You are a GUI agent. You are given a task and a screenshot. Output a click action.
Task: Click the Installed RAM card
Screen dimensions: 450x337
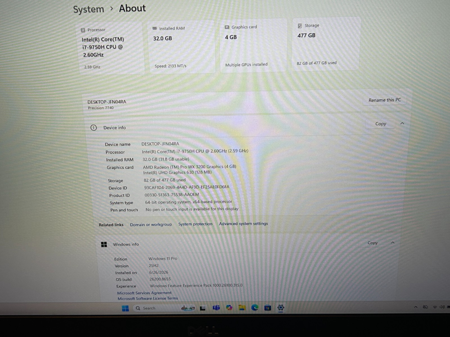click(x=181, y=47)
